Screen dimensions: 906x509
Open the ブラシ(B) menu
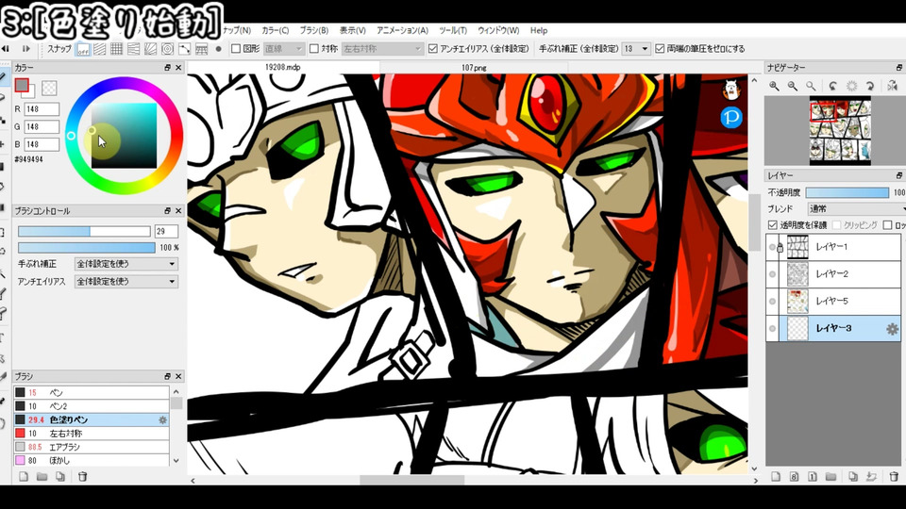[x=313, y=30]
